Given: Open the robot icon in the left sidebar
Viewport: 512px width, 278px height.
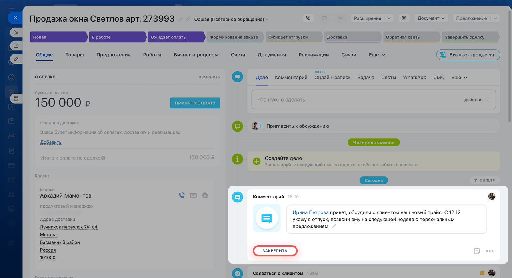Looking at the screenshot, I should point(12,136).
